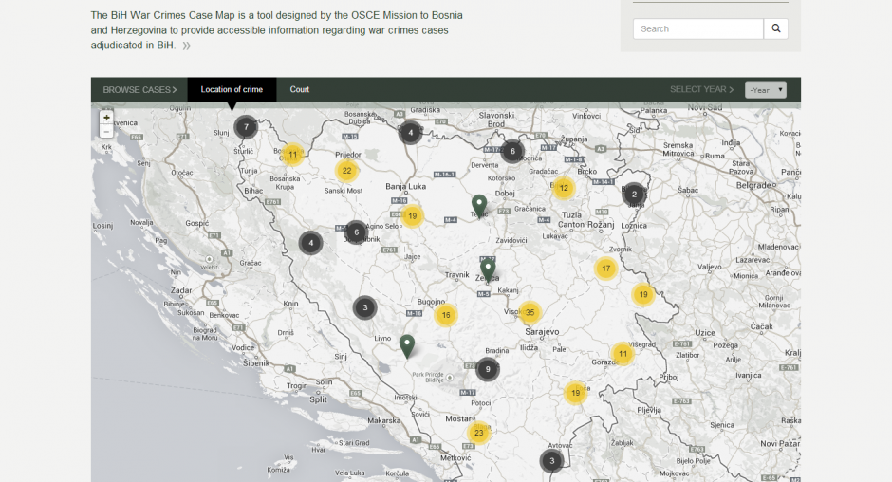Expand the description with double-arrow link
The width and height of the screenshot is (892, 482).
click(187, 46)
